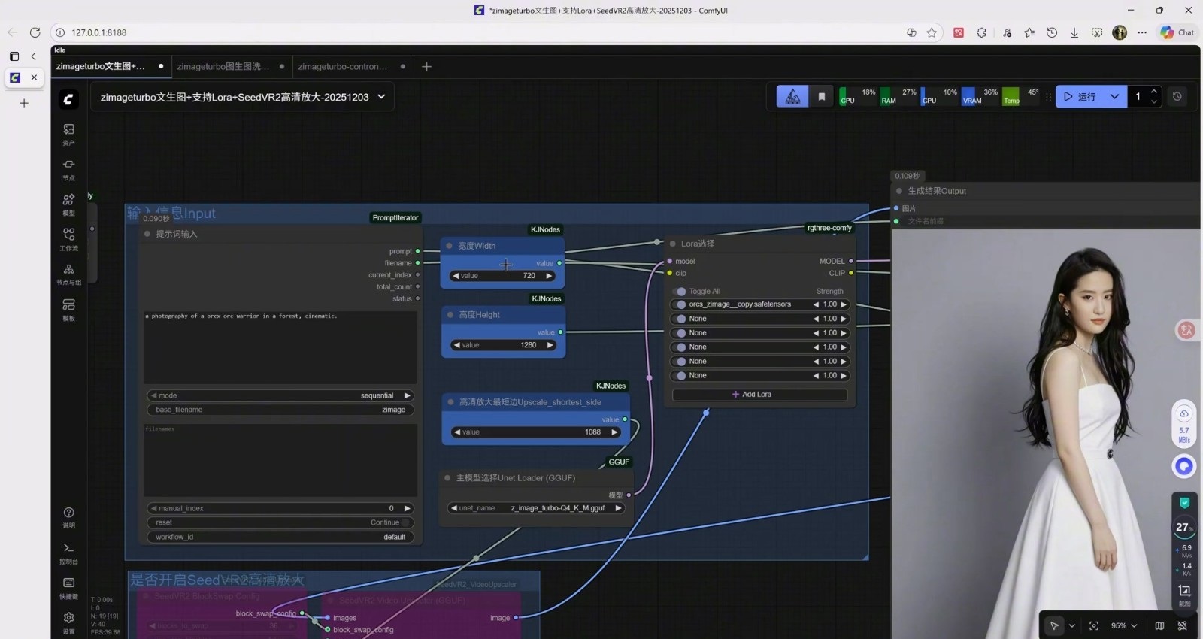The height and width of the screenshot is (639, 1203).
Task: Open the Node library sidebar icon
Action: (68, 168)
